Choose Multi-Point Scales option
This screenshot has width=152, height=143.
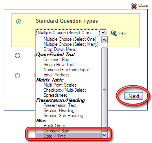(x=60, y=85)
